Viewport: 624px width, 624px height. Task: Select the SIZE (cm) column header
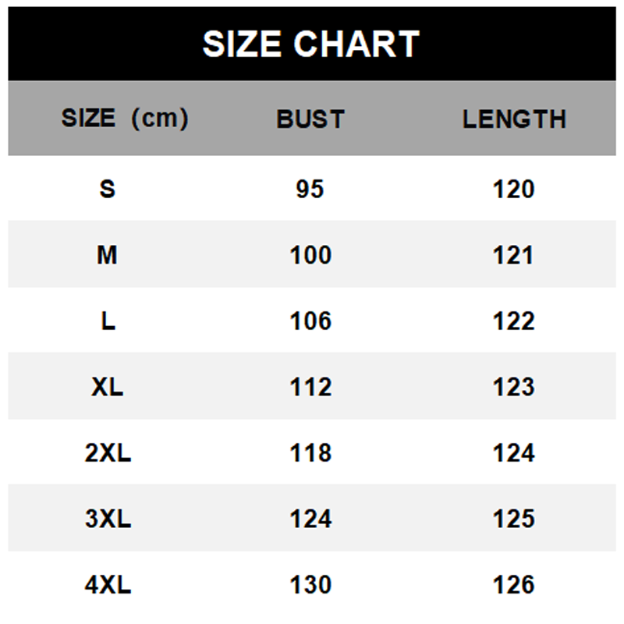pos(125,119)
